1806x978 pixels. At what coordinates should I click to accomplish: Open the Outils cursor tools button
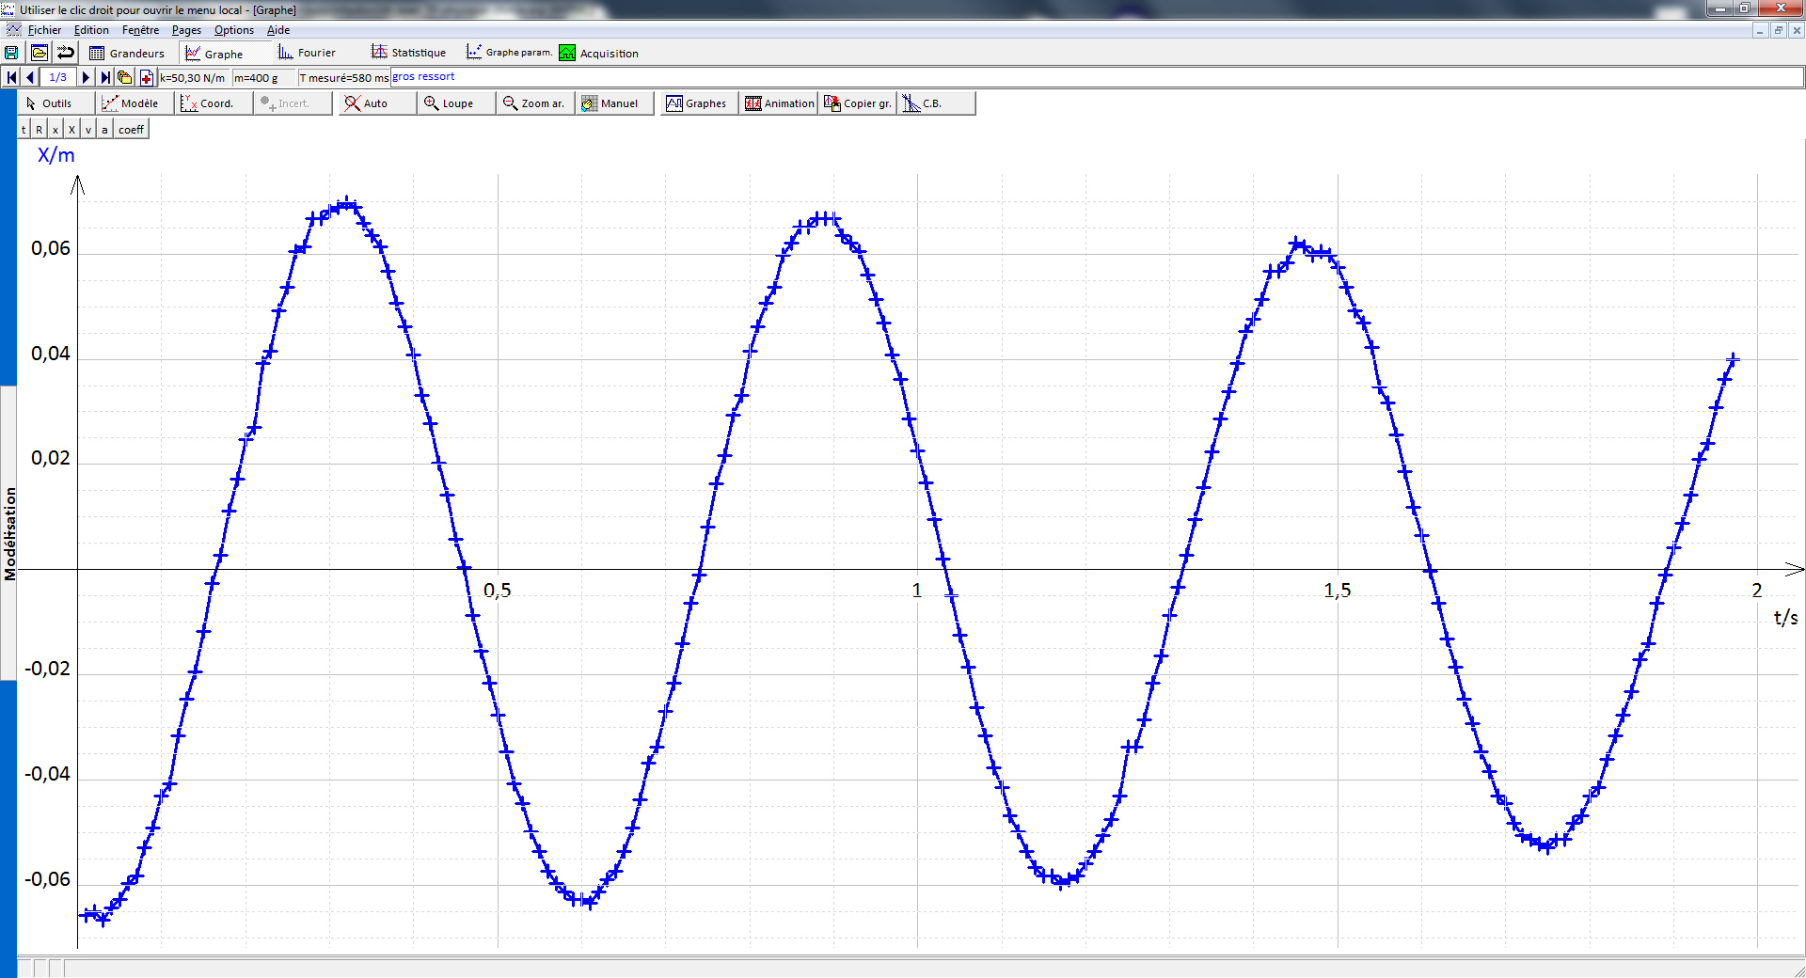tap(55, 103)
